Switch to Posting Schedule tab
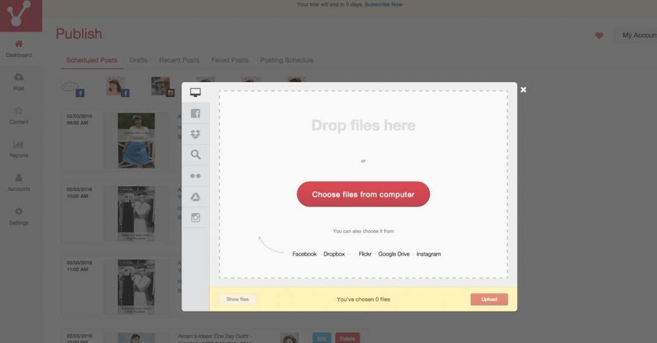The width and height of the screenshot is (657, 343). point(287,60)
